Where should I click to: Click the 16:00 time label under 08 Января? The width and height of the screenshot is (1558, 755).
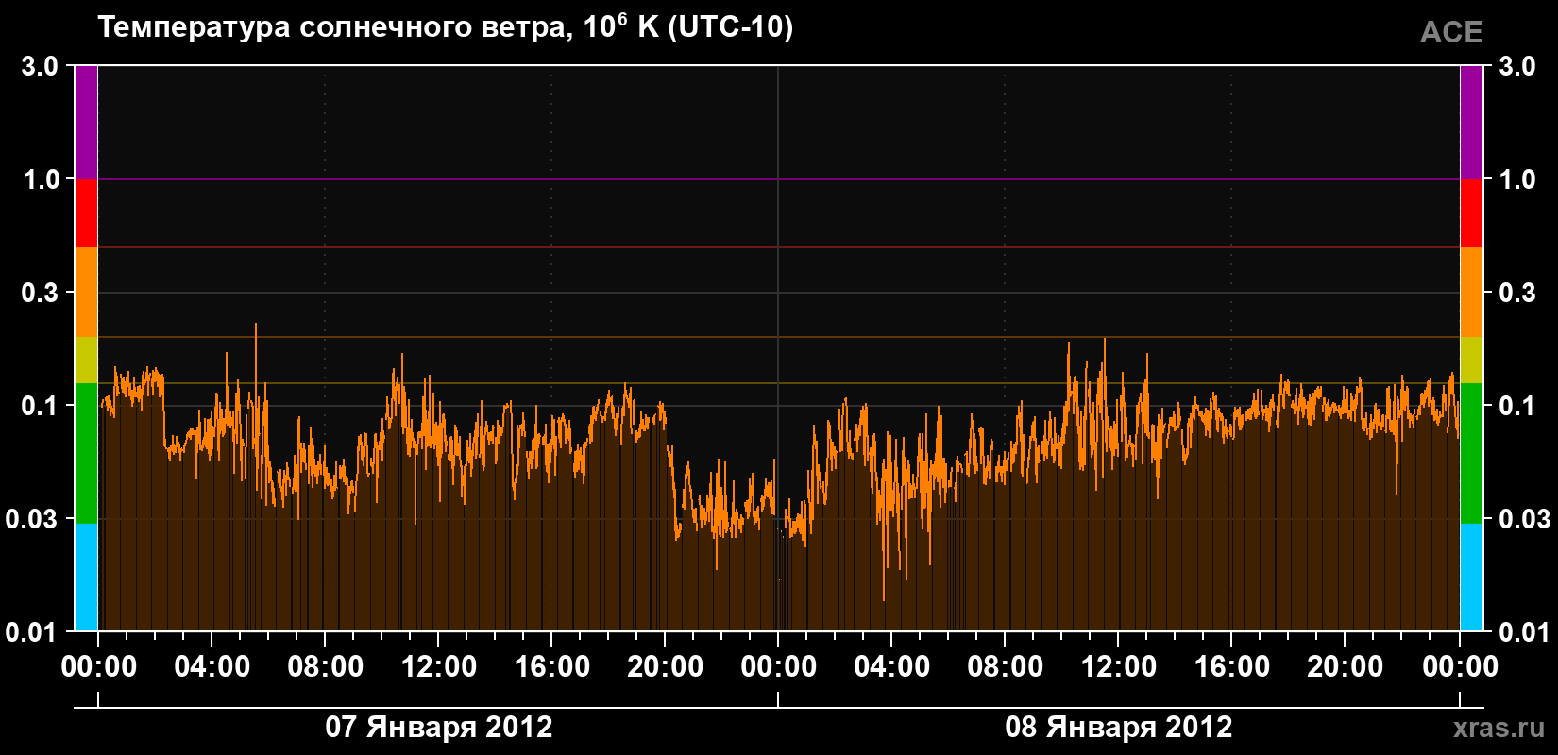point(1232,666)
